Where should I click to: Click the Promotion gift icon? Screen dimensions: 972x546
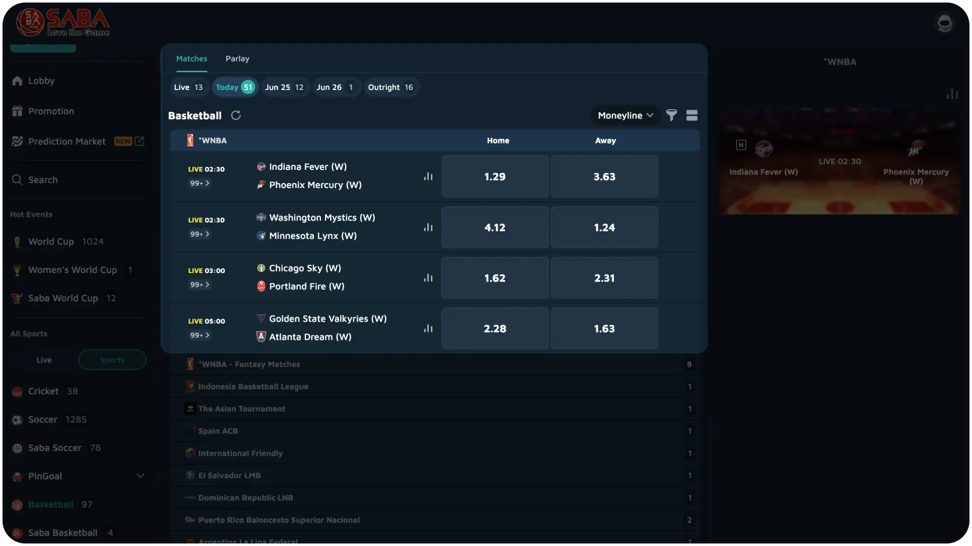[17, 111]
